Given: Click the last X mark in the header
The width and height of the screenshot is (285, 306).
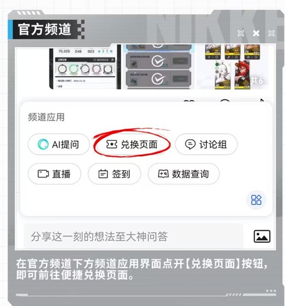Looking at the screenshot, I should pos(272,33).
